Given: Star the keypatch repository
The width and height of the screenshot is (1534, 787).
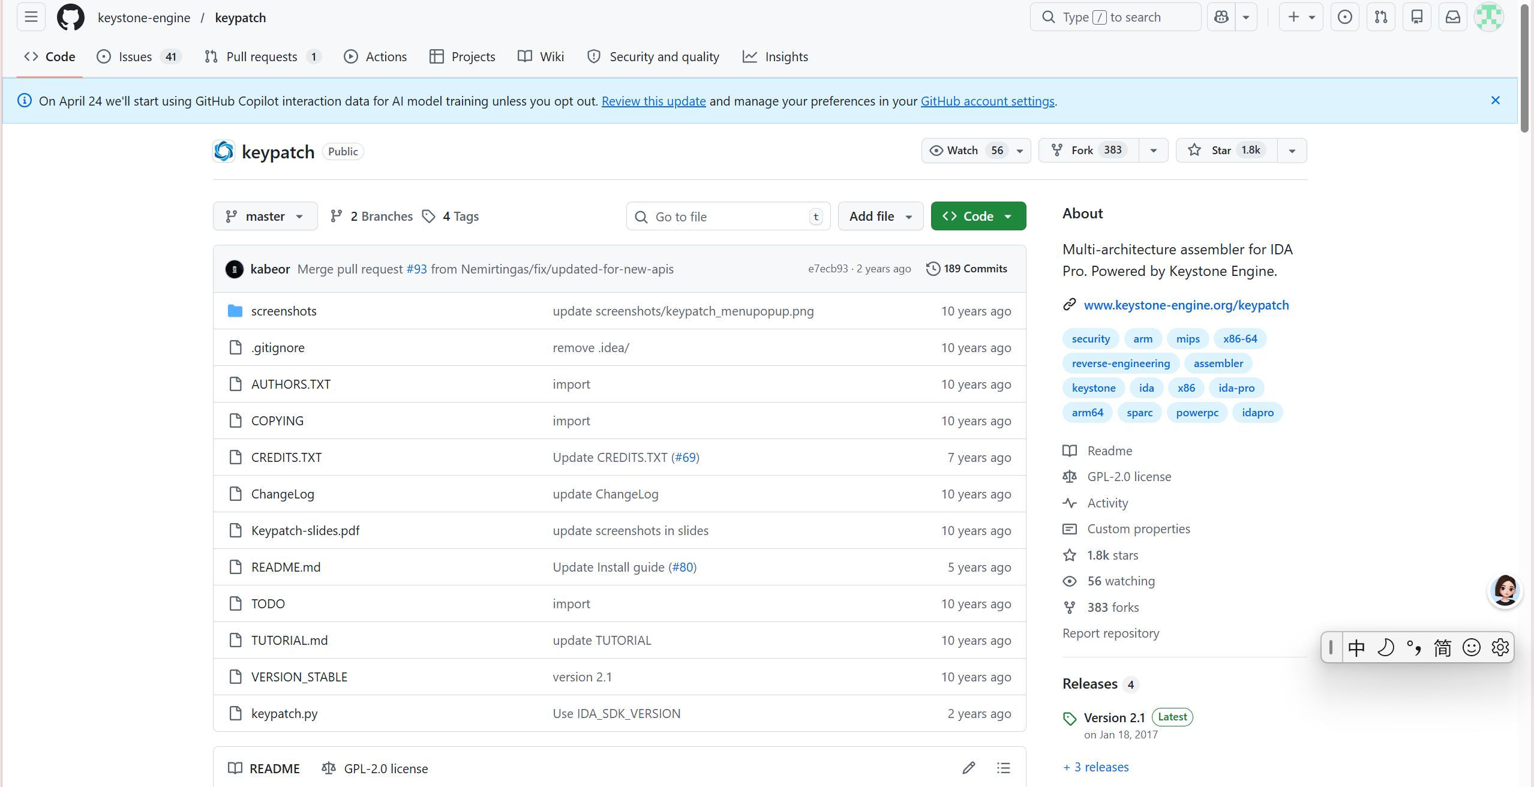Looking at the screenshot, I should (x=1221, y=151).
